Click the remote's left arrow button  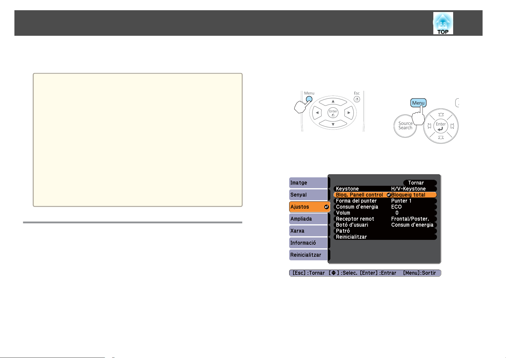click(x=317, y=113)
